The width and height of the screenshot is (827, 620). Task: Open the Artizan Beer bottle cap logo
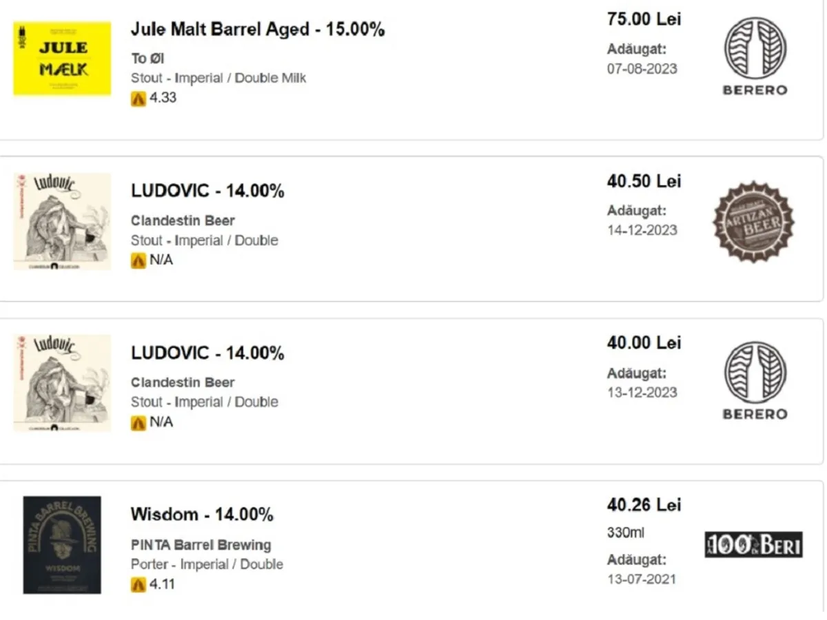(x=753, y=222)
